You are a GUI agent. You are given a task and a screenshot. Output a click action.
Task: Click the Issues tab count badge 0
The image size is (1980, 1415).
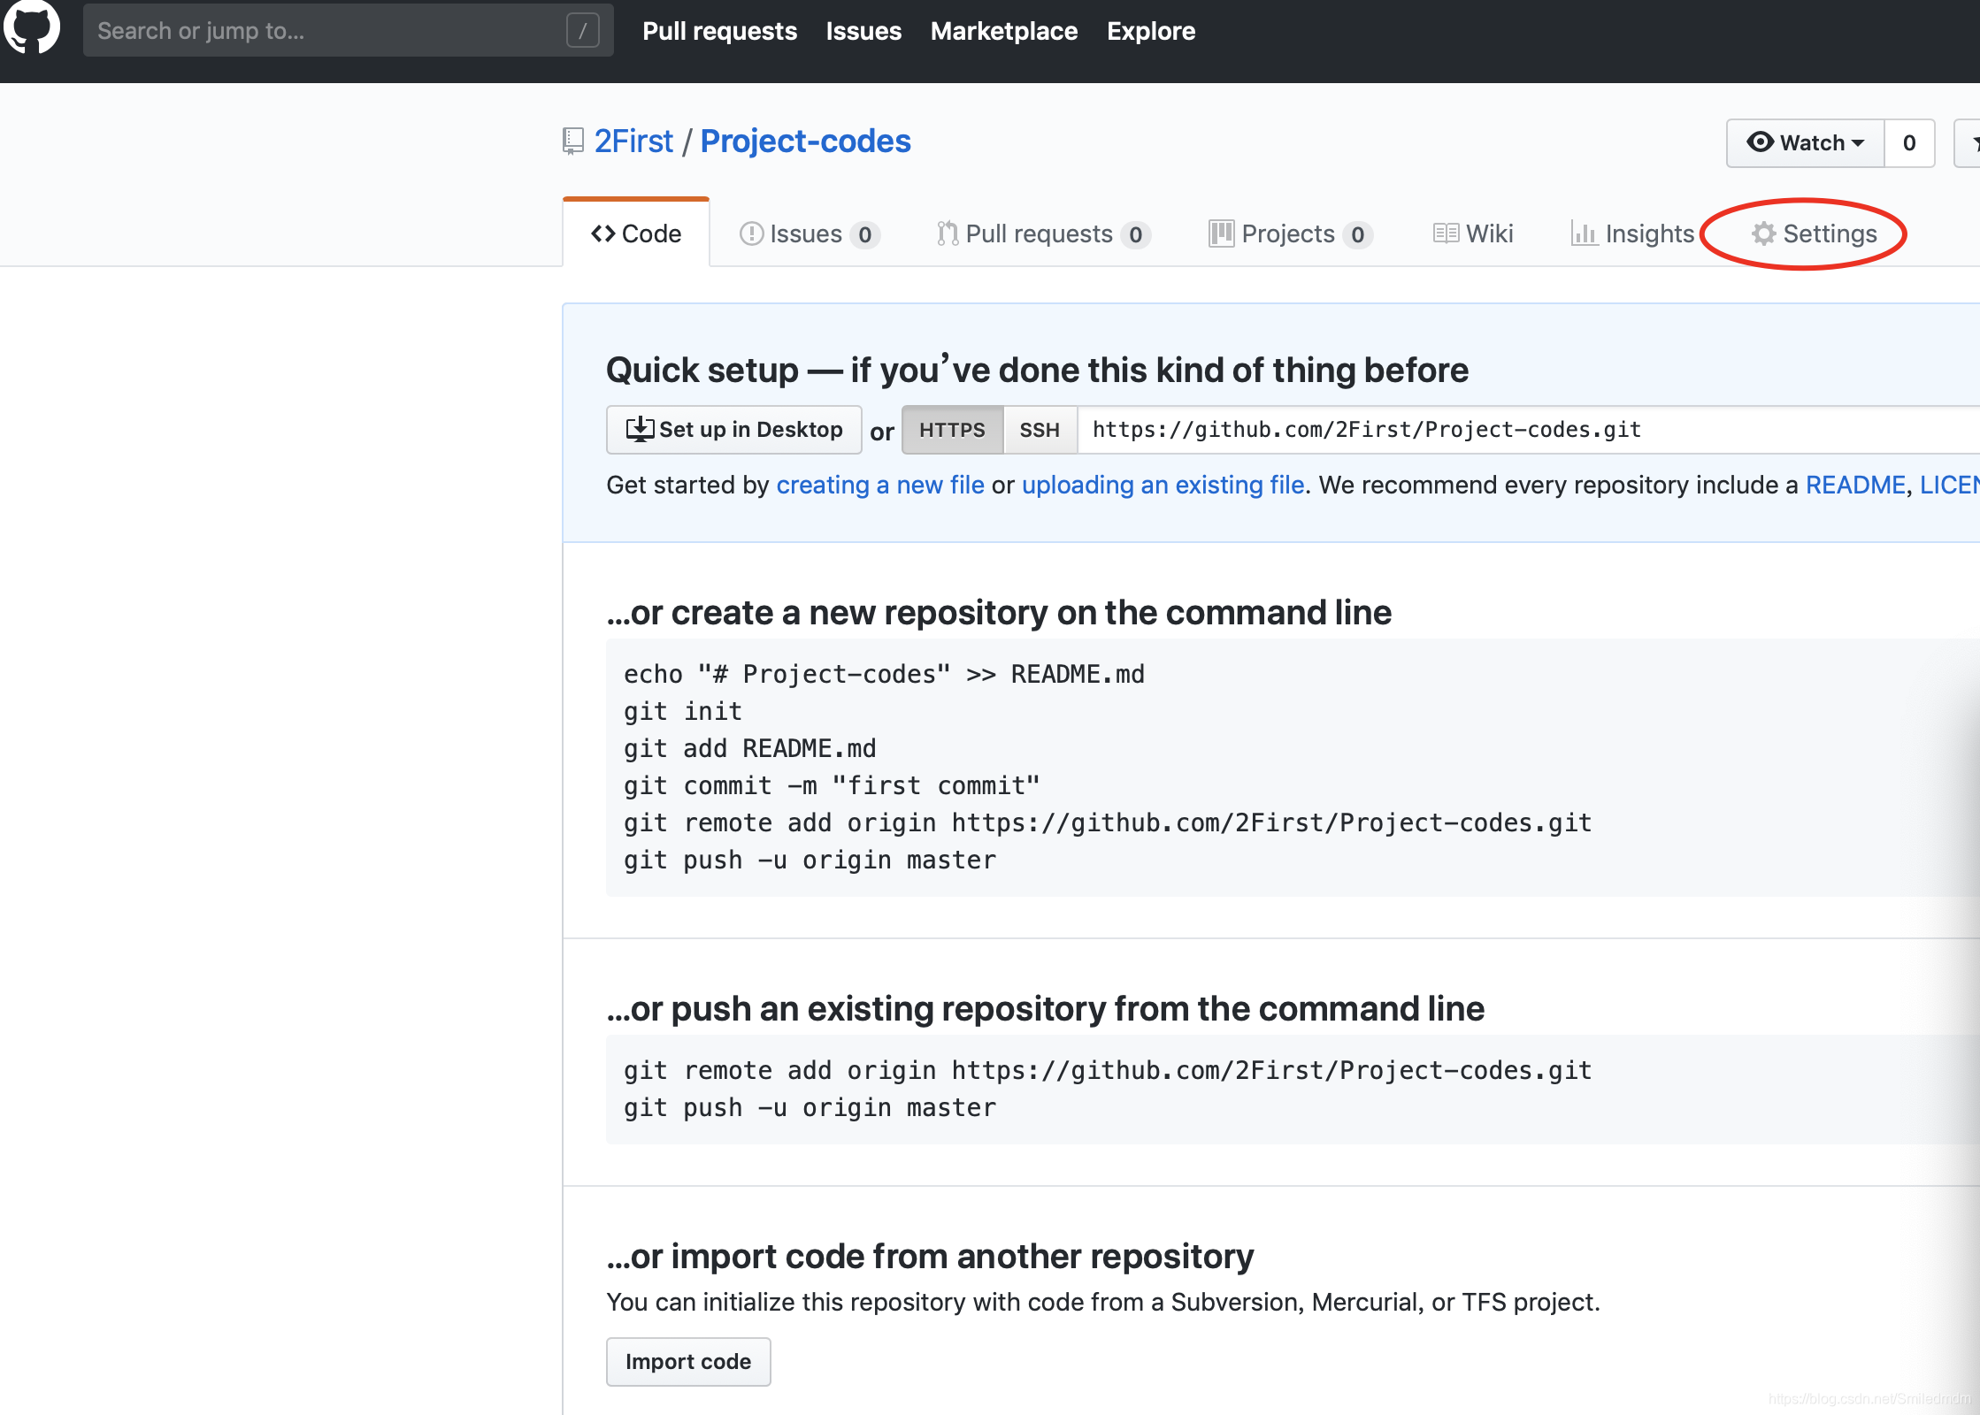864,234
